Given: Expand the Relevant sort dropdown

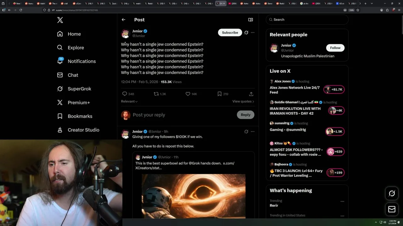Looking at the screenshot, I should (x=129, y=101).
